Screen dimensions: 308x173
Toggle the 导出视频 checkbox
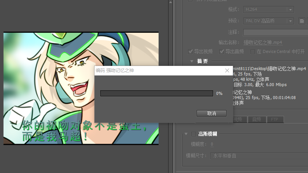tap(190, 52)
